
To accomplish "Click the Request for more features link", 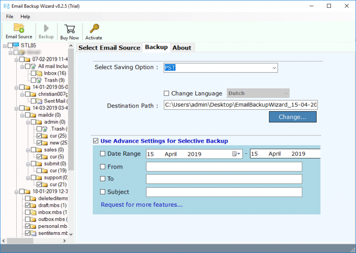I will coord(141,205).
